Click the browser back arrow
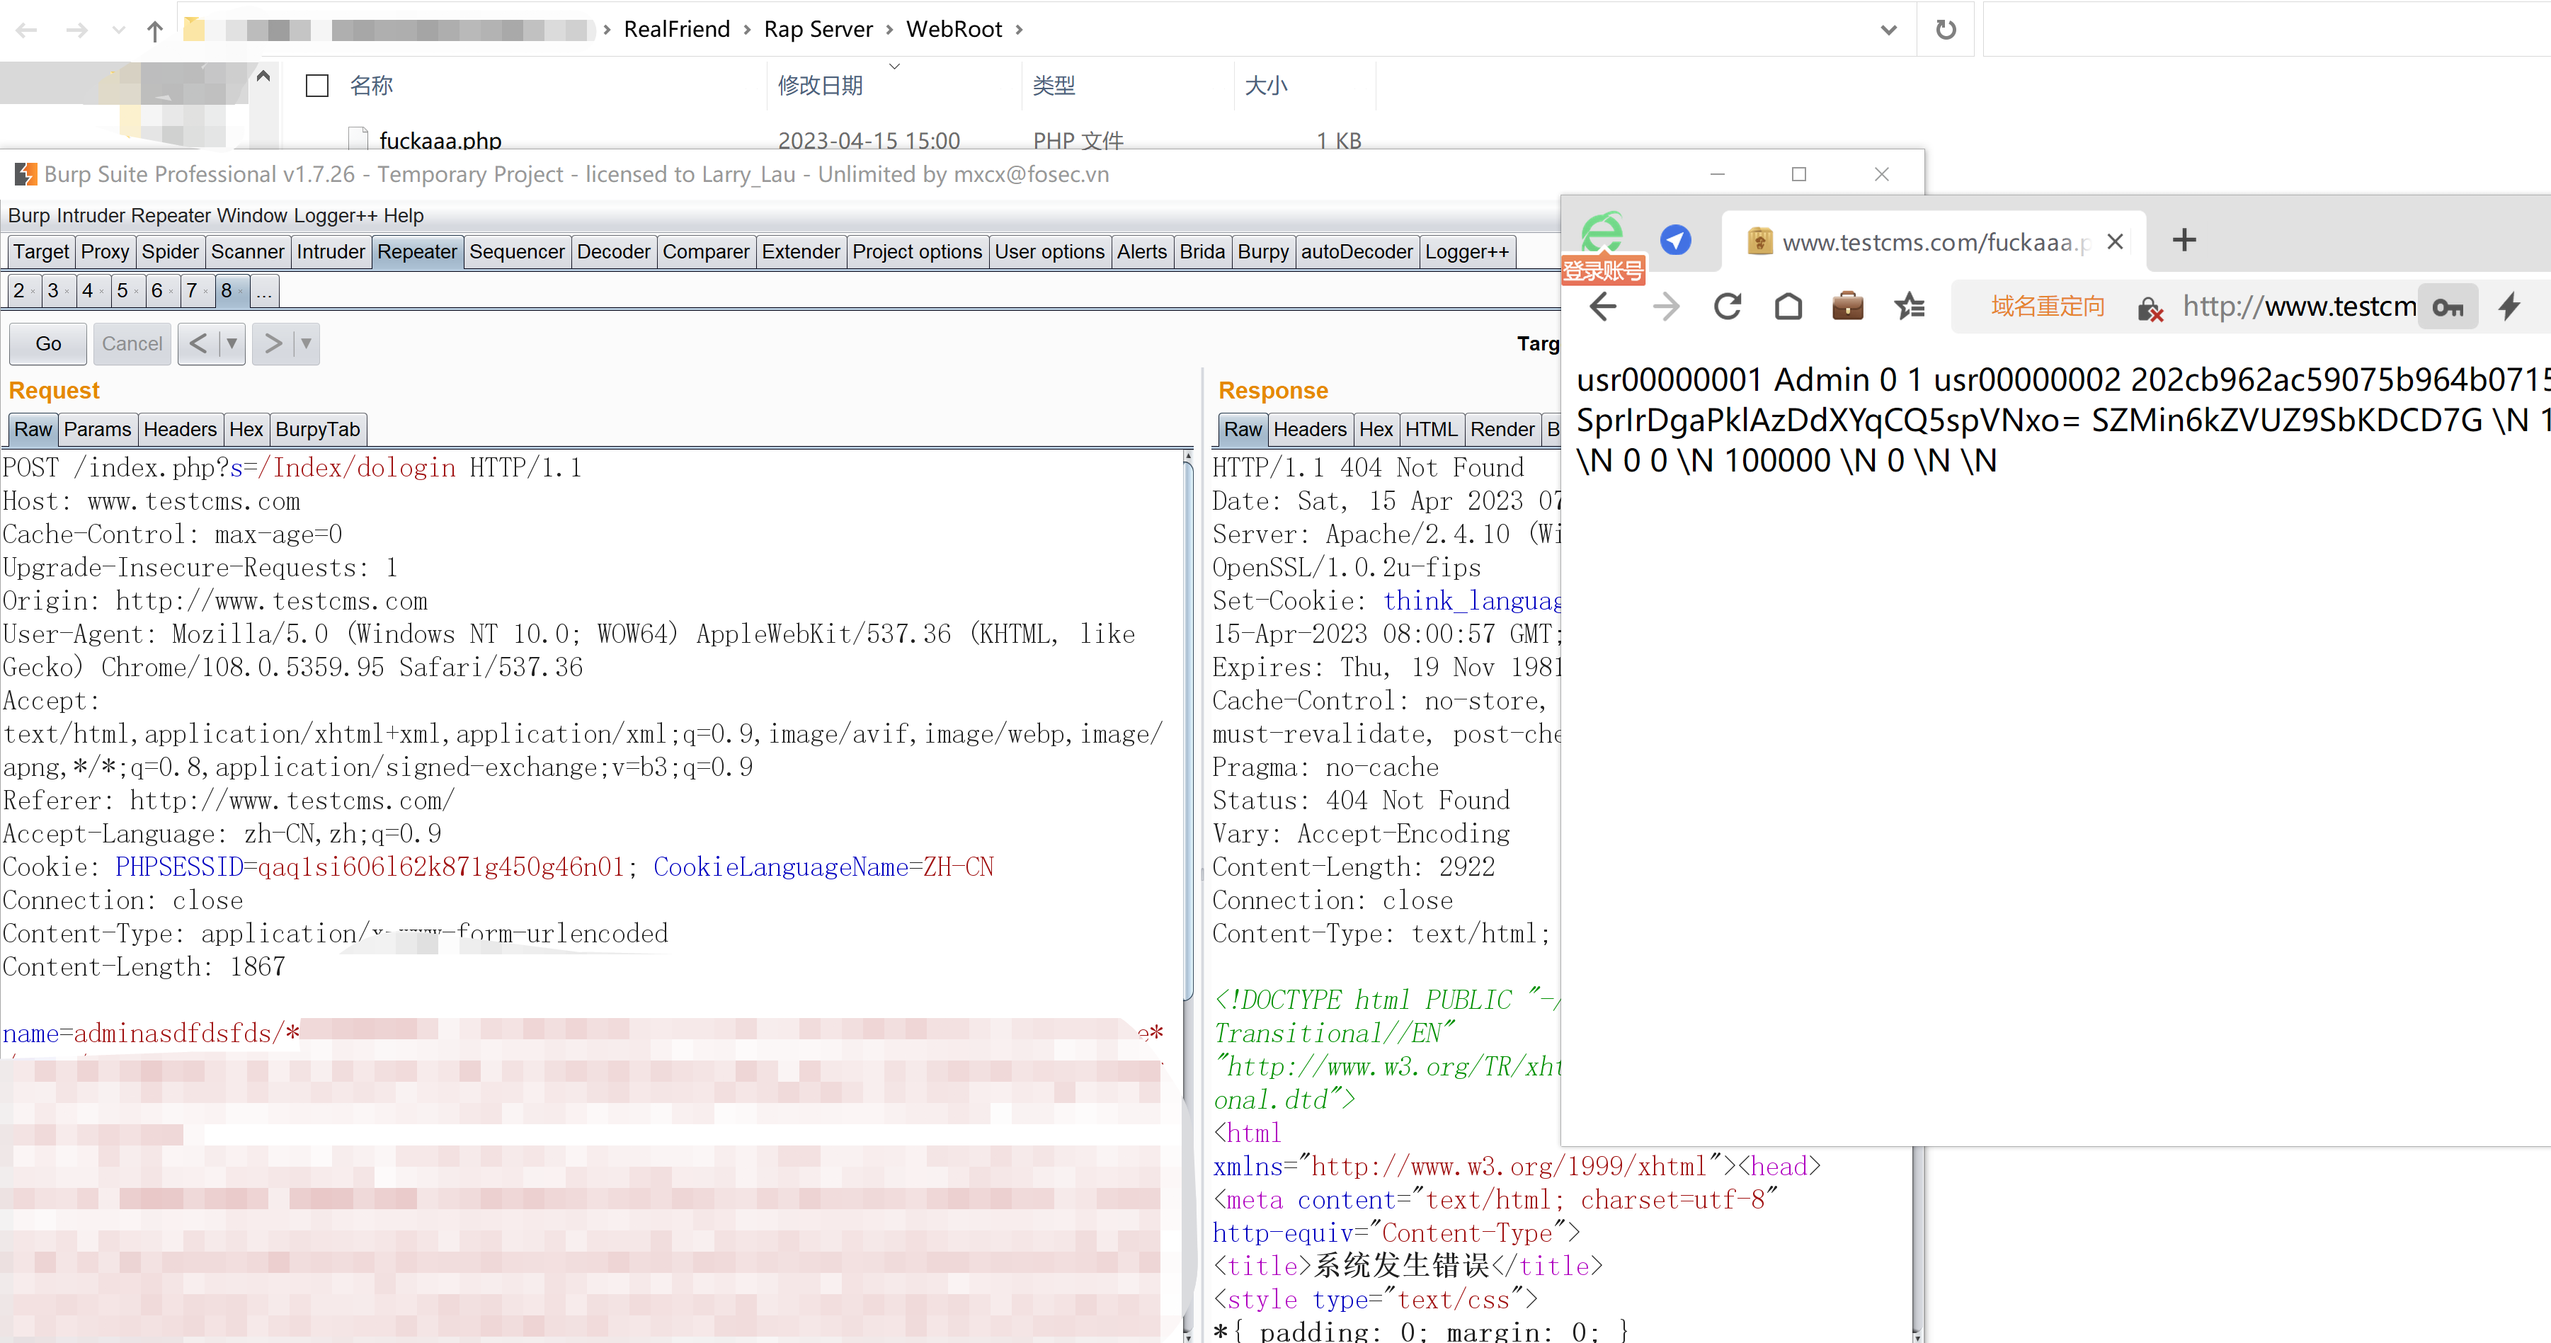 point(1603,307)
